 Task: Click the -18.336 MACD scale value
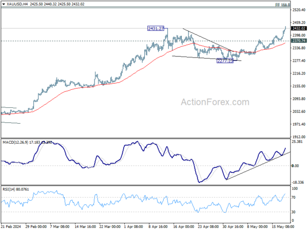point(298,182)
